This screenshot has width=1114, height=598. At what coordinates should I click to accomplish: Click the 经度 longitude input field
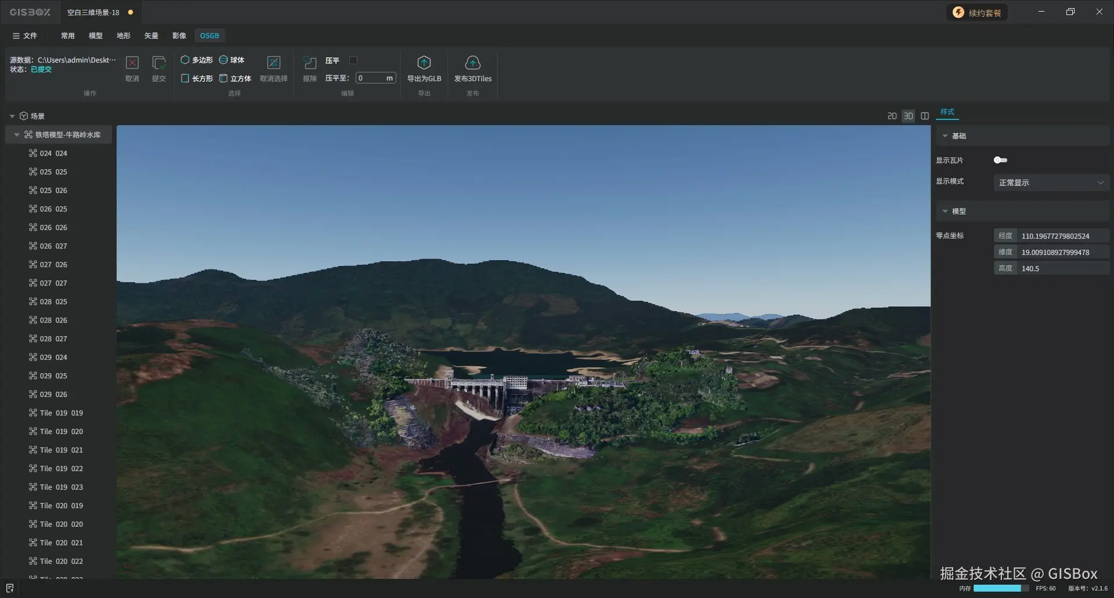coord(1064,236)
